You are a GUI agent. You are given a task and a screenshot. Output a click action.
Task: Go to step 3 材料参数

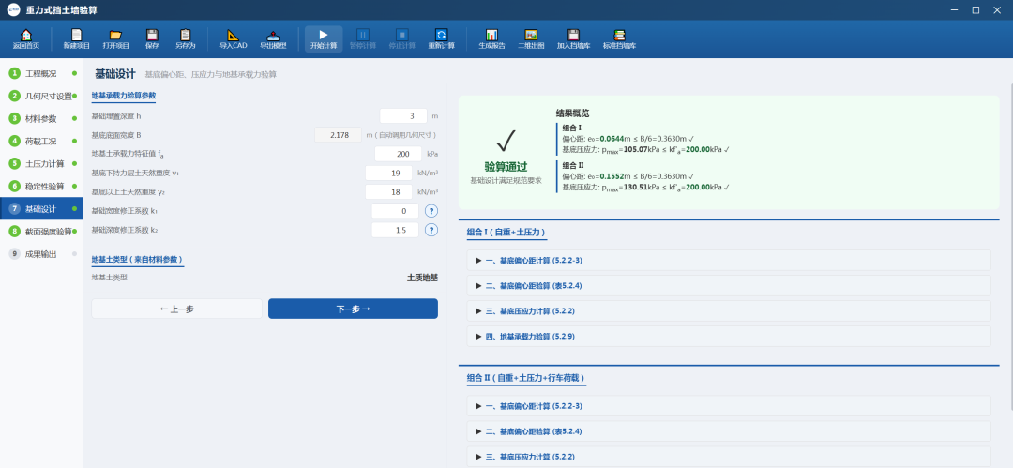pos(41,119)
